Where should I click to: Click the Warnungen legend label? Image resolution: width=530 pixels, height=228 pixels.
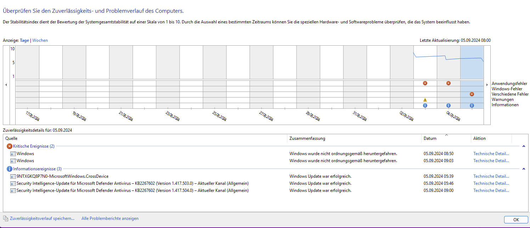[x=503, y=99]
